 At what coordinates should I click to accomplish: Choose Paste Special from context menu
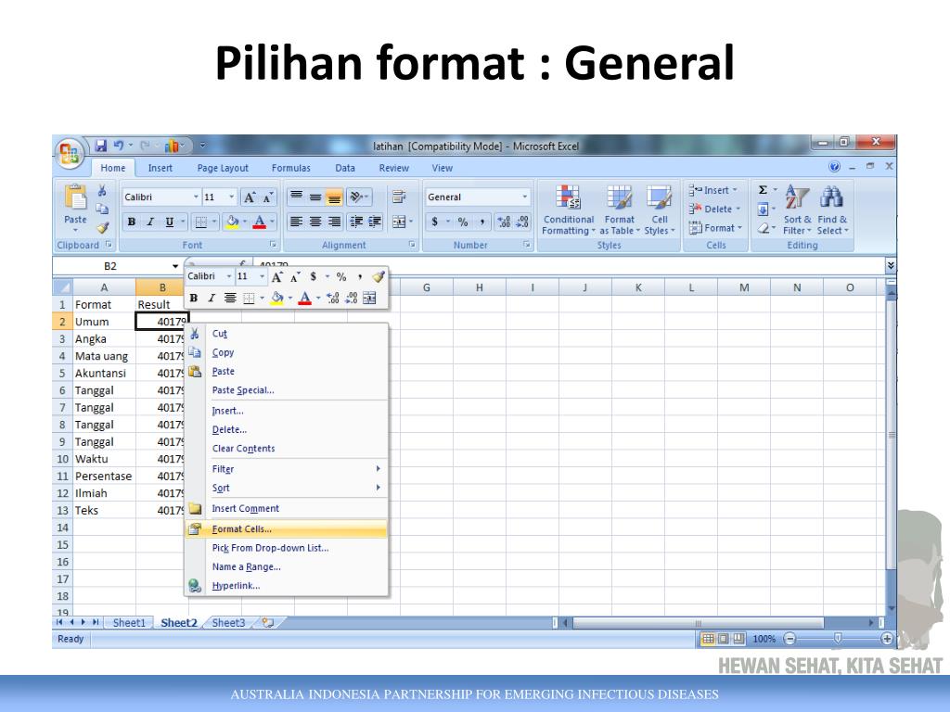(286, 390)
